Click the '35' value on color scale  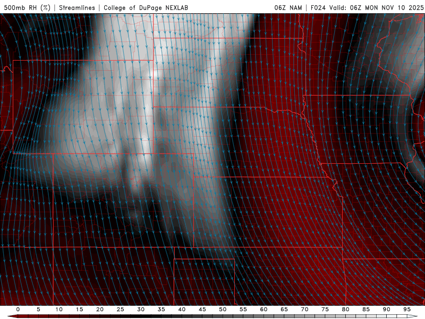[x=161, y=309]
